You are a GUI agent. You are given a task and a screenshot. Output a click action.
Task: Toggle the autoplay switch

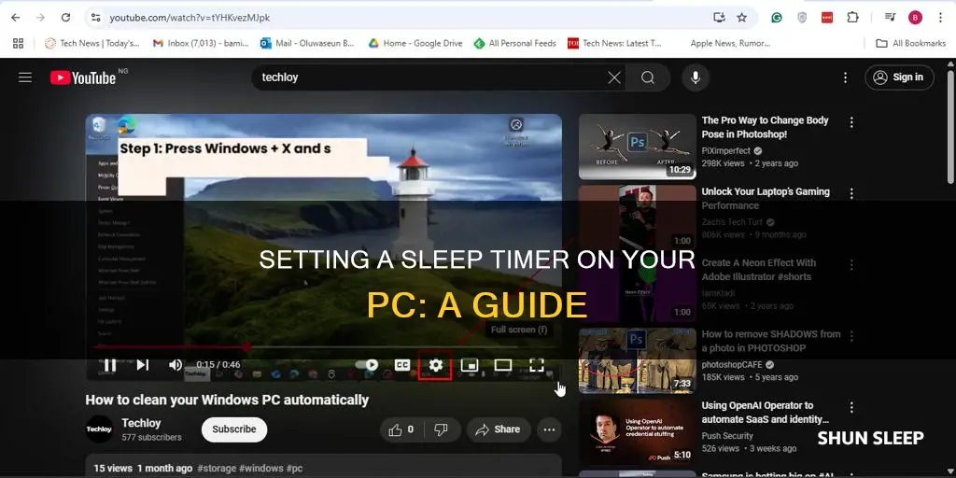tap(367, 365)
